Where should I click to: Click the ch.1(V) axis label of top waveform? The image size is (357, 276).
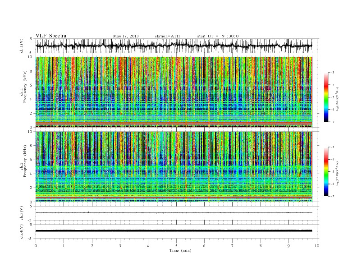point(21,46)
